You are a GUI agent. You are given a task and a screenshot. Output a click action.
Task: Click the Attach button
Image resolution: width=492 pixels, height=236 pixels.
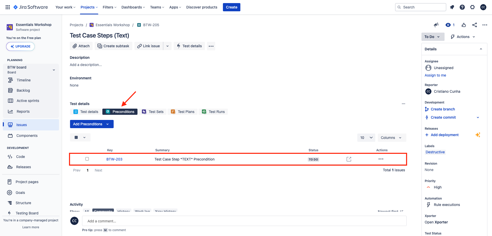coord(81,46)
